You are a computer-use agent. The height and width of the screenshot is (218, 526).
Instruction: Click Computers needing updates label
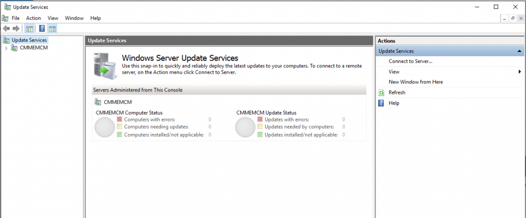coord(156,127)
